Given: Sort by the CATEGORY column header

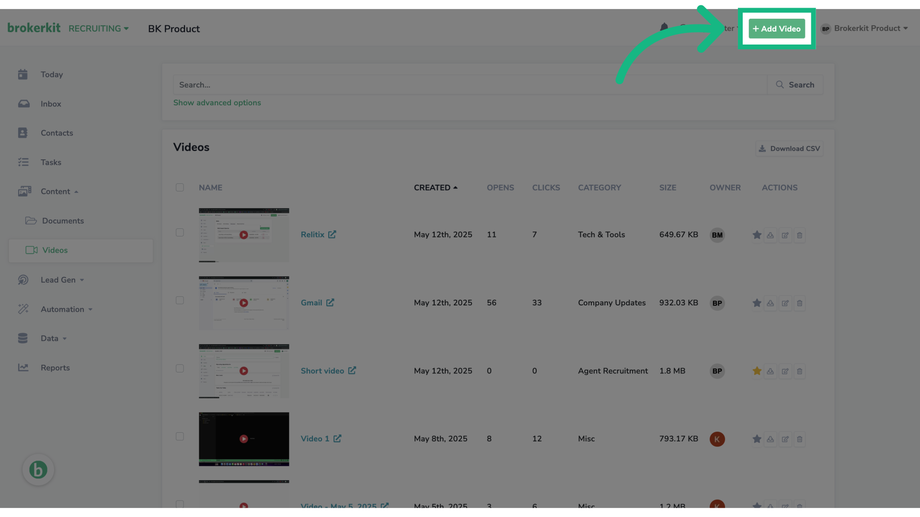Looking at the screenshot, I should (x=599, y=188).
